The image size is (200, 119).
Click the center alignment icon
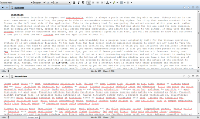(93, 3)
